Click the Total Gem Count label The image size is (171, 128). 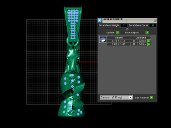pyautogui.click(x=139, y=25)
